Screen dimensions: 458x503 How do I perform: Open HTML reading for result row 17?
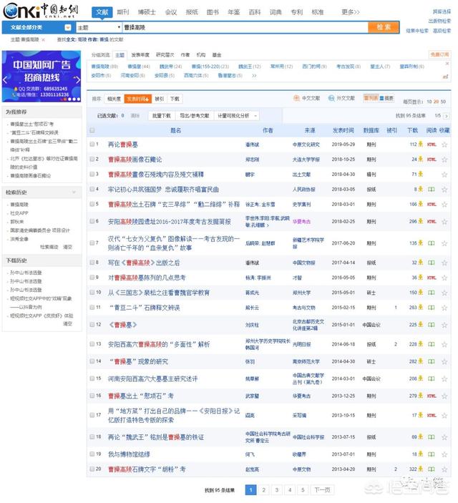pyautogui.click(x=432, y=416)
